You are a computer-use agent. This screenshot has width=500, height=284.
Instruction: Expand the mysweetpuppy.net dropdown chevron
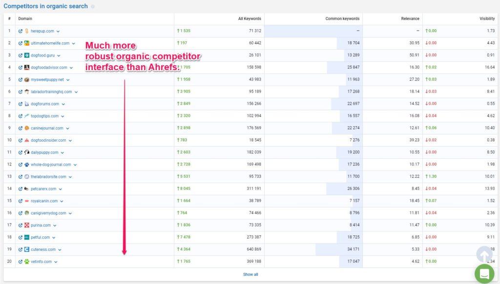[x=68, y=80]
